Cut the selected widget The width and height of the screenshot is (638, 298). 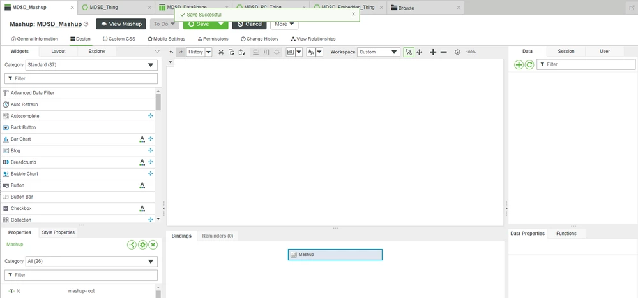click(221, 52)
